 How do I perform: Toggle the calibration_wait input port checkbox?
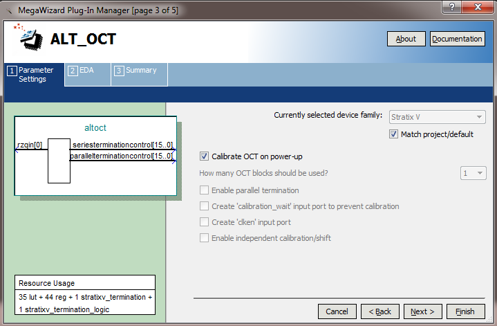tap(204, 206)
